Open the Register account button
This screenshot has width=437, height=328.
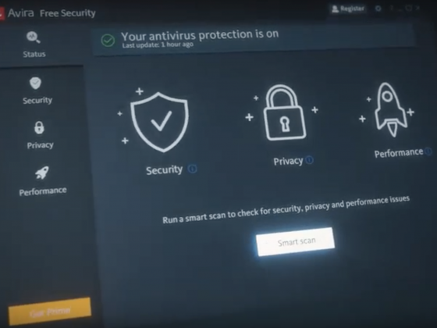point(348,9)
